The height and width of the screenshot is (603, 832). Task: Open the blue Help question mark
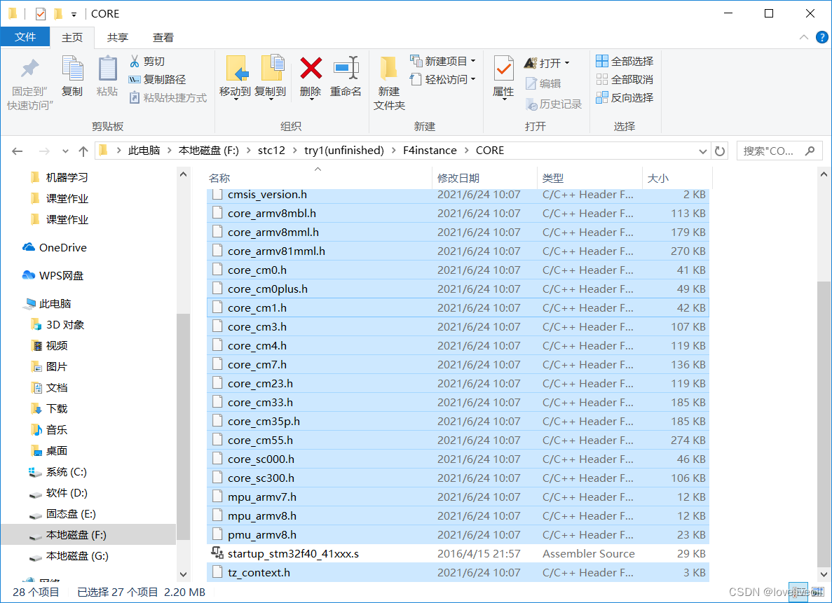[x=821, y=37]
